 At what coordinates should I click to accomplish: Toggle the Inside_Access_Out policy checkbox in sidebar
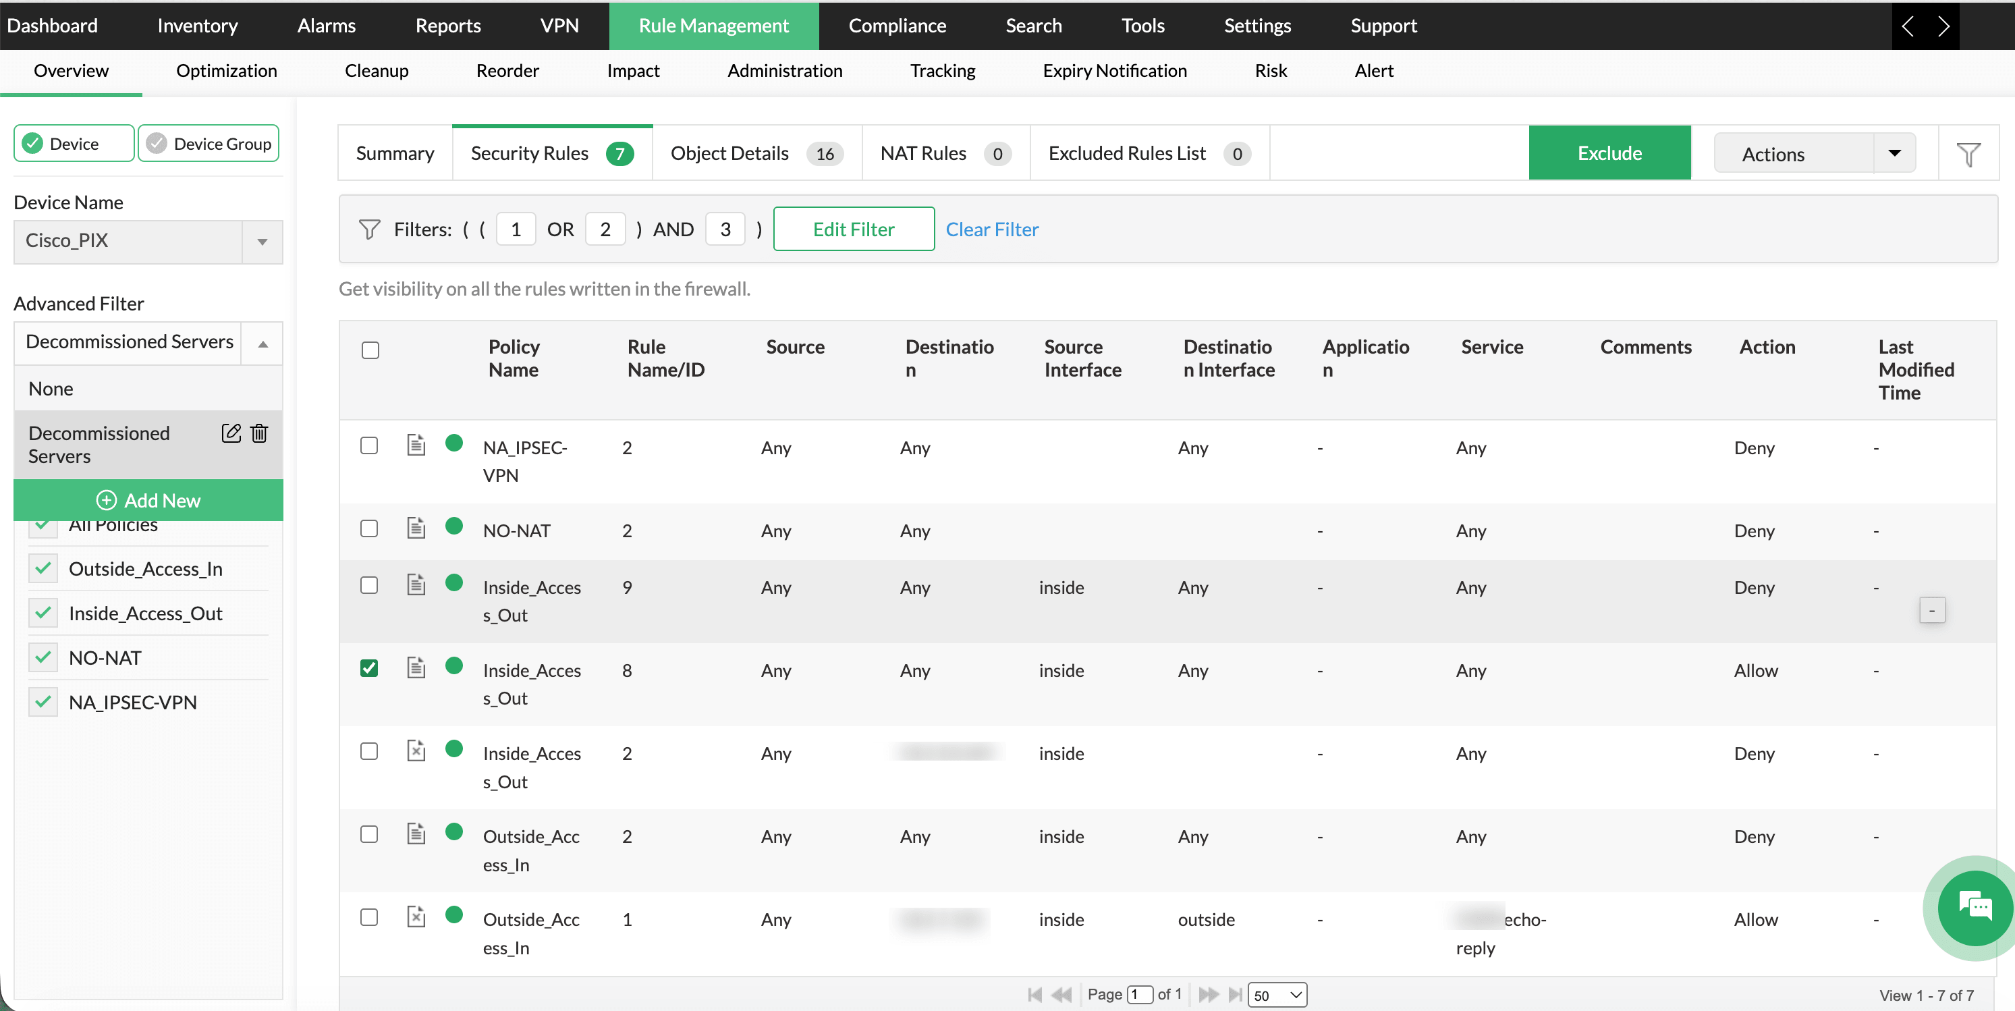pyautogui.click(x=43, y=613)
